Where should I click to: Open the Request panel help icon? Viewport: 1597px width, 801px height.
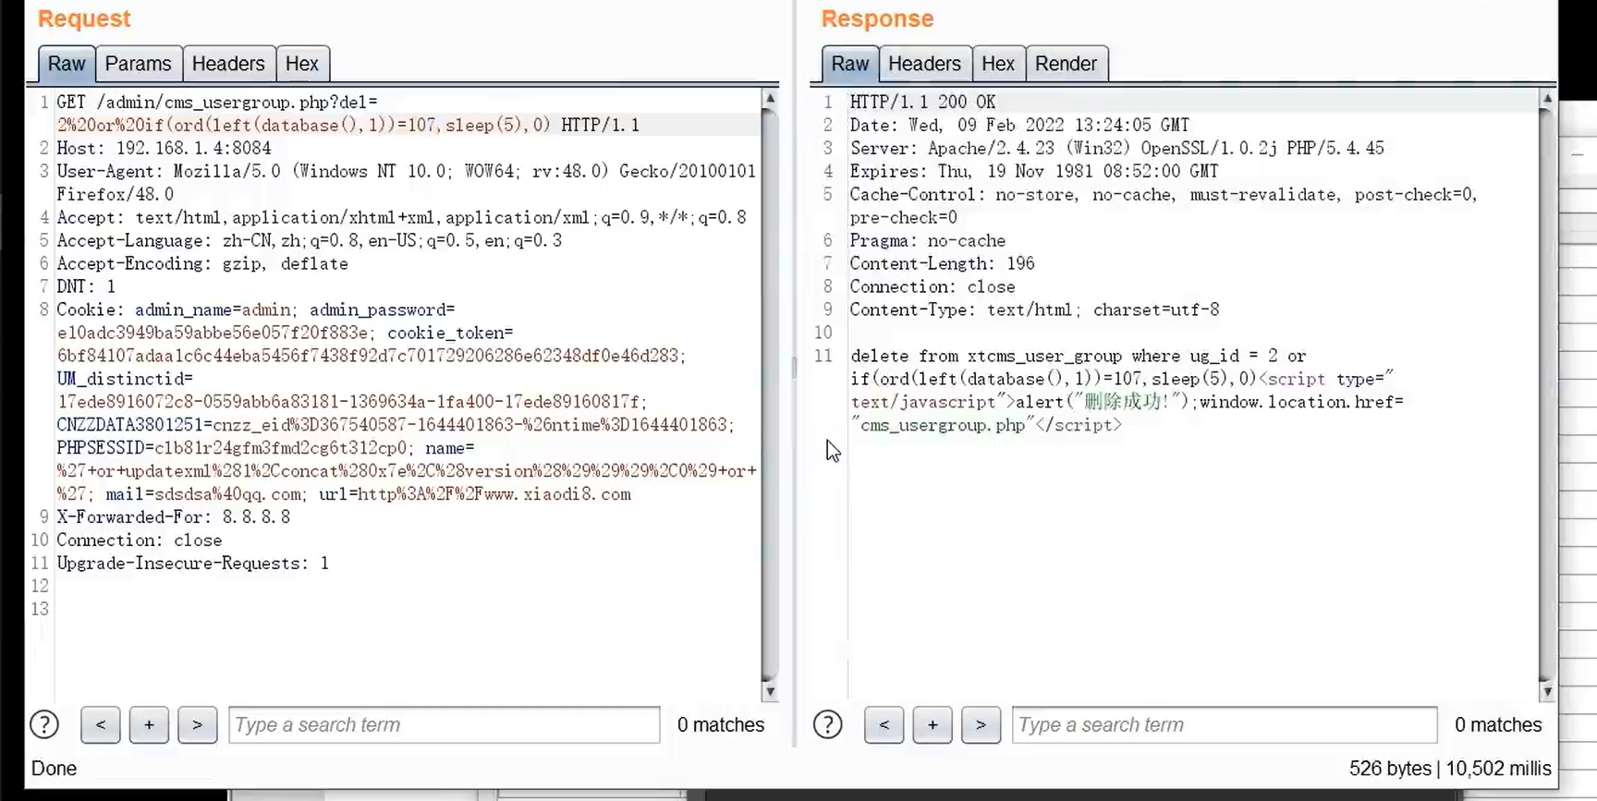point(44,725)
